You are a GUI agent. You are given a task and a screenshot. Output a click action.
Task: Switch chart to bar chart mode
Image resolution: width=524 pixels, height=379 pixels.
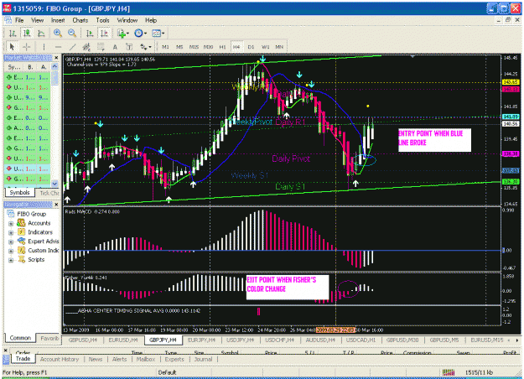[x=13, y=33]
